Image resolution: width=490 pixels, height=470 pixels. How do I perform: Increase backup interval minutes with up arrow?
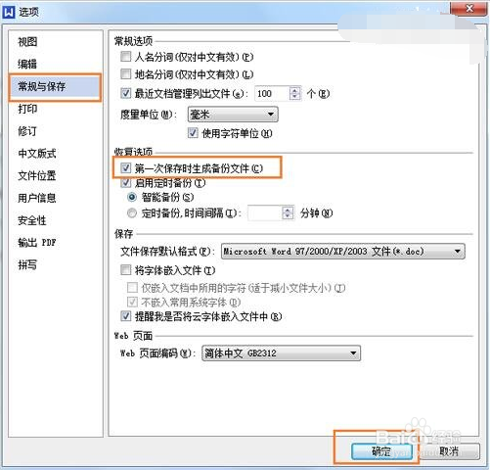point(288,210)
